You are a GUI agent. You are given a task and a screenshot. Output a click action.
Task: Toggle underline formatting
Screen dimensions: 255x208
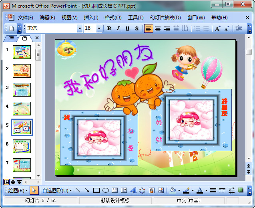click(127, 28)
